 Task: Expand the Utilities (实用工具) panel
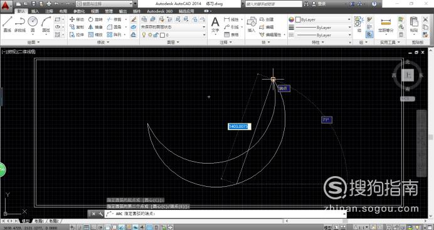pos(390,42)
